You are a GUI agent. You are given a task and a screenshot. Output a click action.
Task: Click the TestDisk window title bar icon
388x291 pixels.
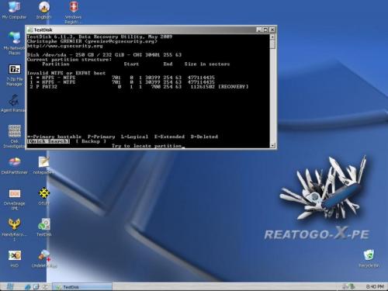(x=30, y=30)
